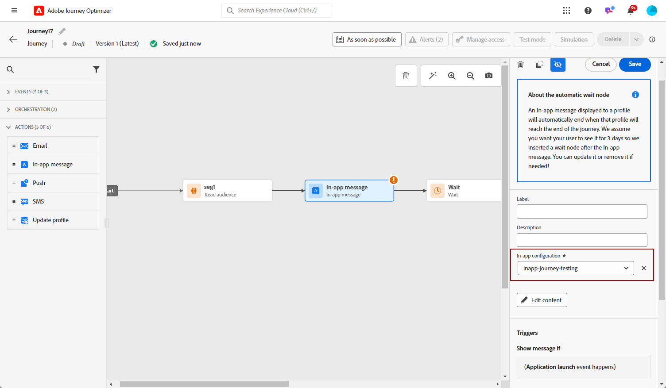Focus the Search Experience Cloud field
The image size is (666, 388).
tap(277, 11)
